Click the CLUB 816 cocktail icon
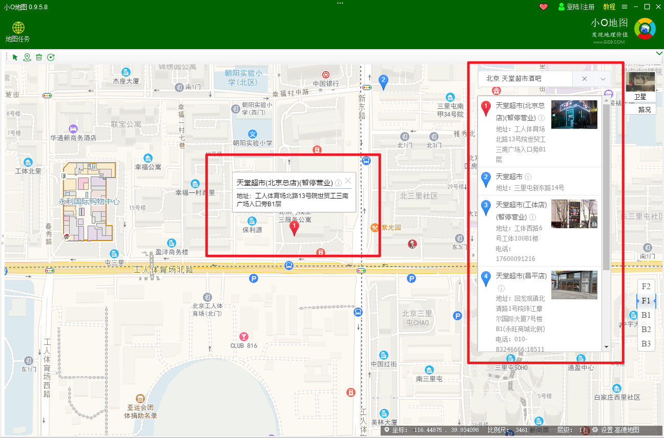This screenshot has height=438, width=664. click(244, 336)
